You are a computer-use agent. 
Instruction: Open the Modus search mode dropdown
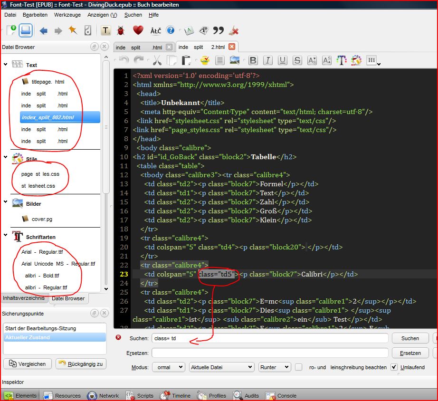(168, 367)
